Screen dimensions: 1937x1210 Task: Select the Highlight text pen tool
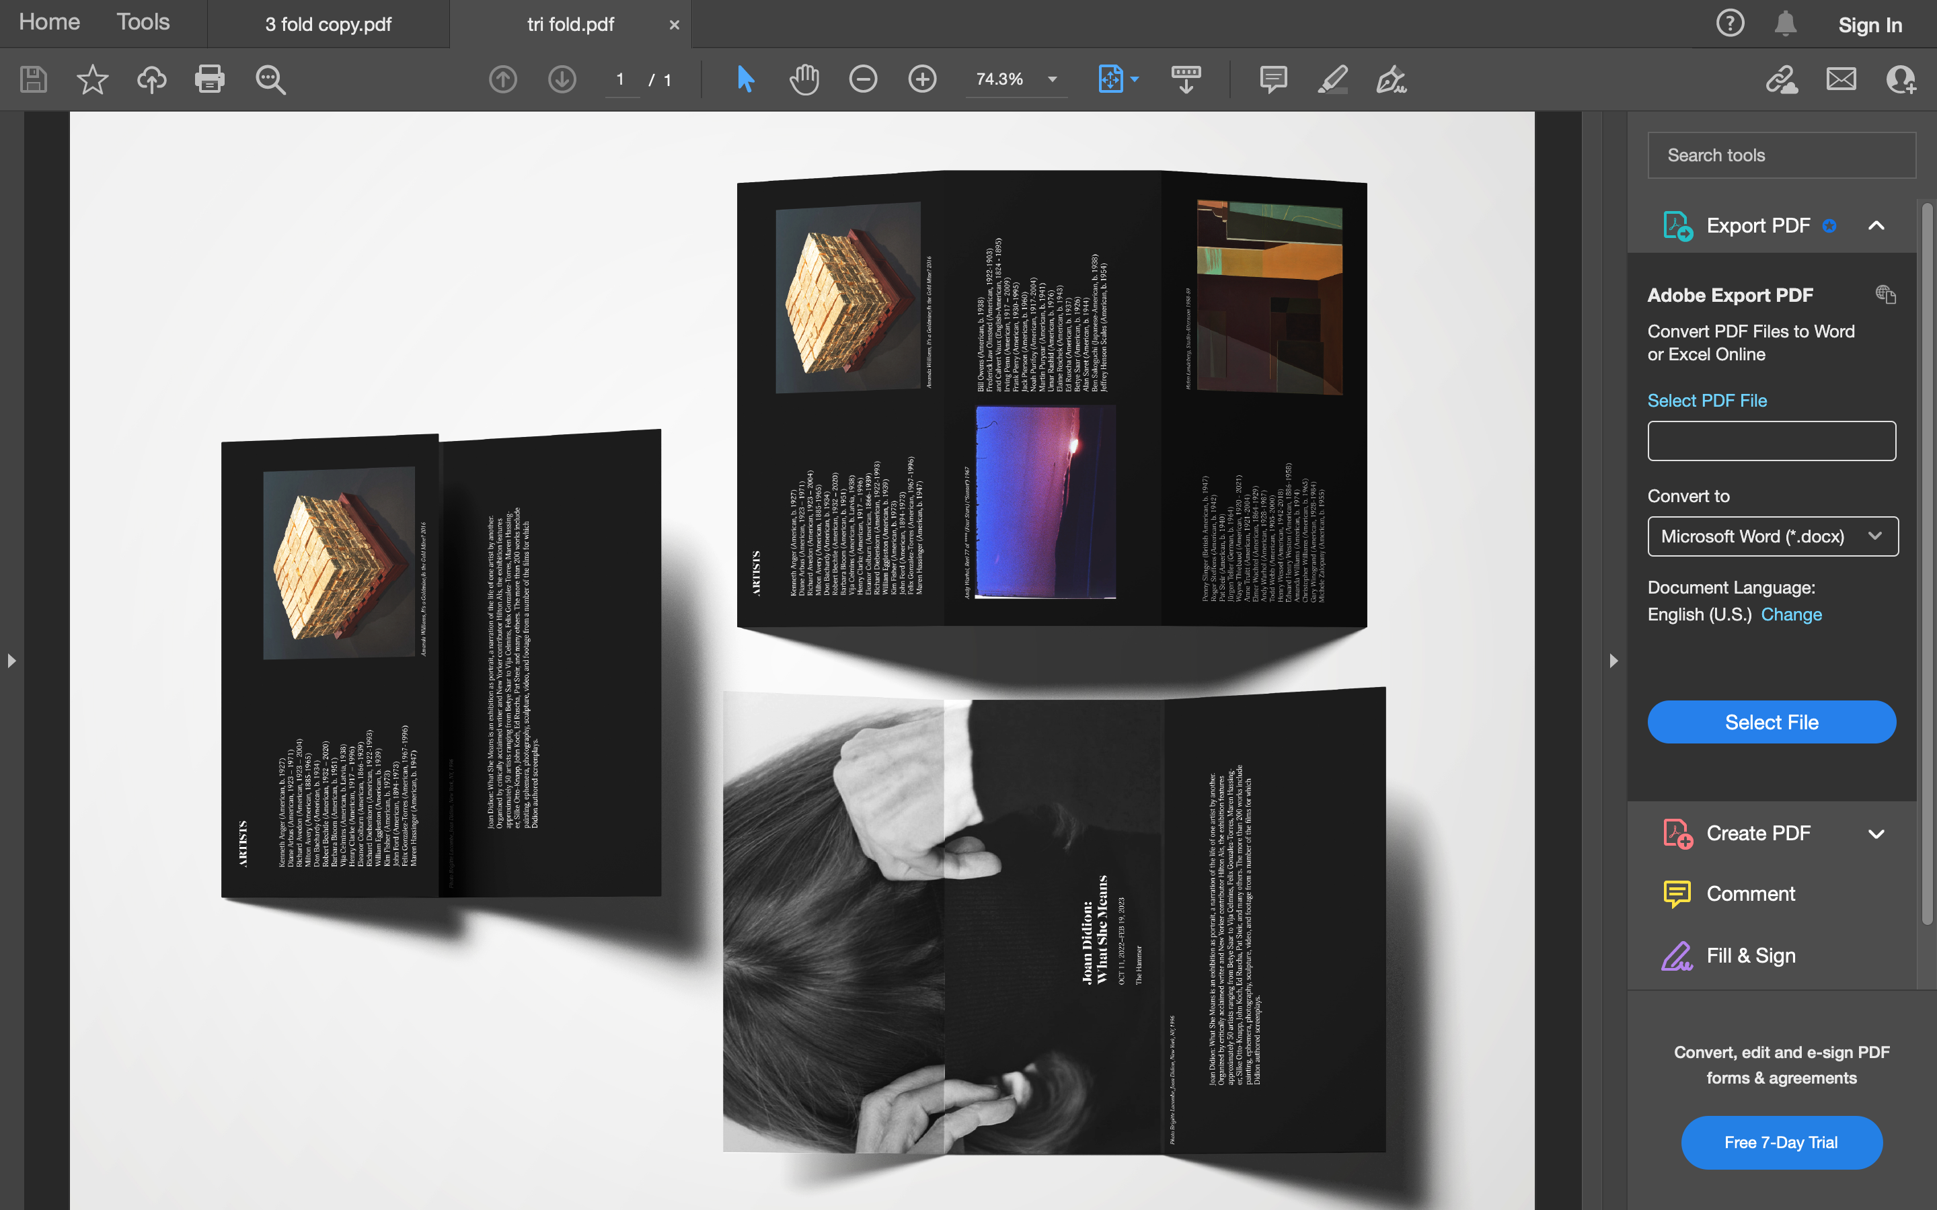(x=1332, y=79)
